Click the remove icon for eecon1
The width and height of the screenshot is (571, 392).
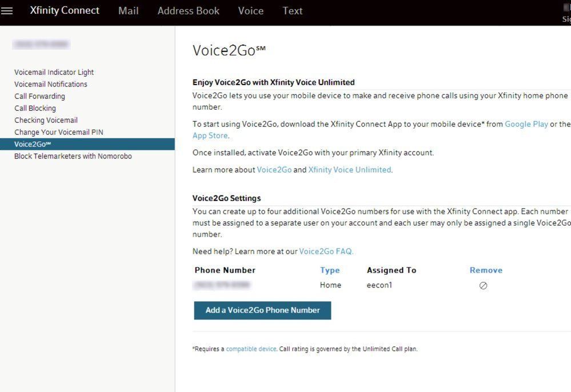tap(483, 286)
